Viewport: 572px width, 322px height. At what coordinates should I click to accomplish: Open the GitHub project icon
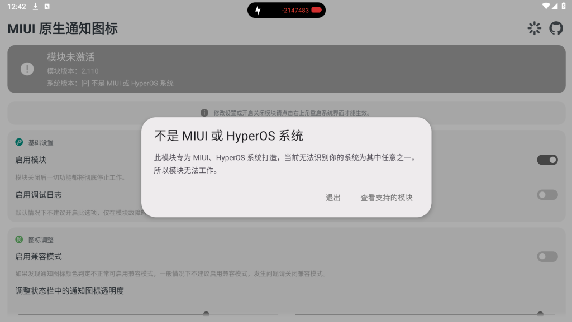556,28
